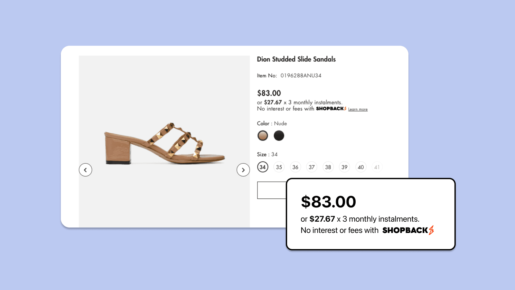Open the Learn more link about instalments
The width and height of the screenshot is (515, 290).
(358, 109)
